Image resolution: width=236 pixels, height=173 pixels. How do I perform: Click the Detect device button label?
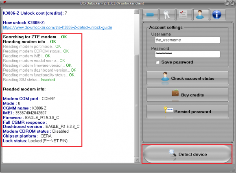(x=192, y=154)
